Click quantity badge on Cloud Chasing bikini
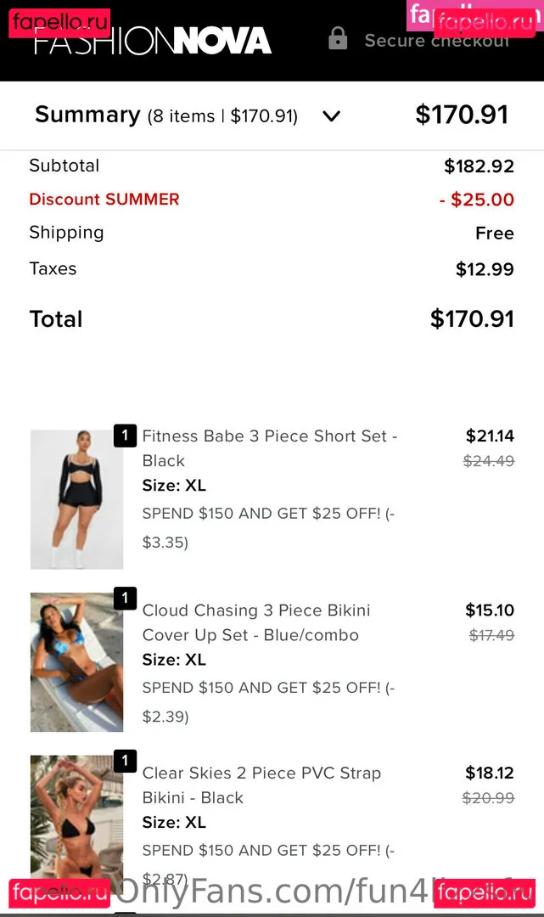The width and height of the screenshot is (544, 917). (x=125, y=599)
